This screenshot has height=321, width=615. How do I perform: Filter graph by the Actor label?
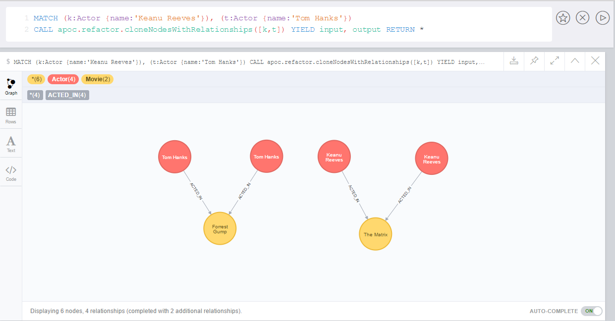click(63, 79)
